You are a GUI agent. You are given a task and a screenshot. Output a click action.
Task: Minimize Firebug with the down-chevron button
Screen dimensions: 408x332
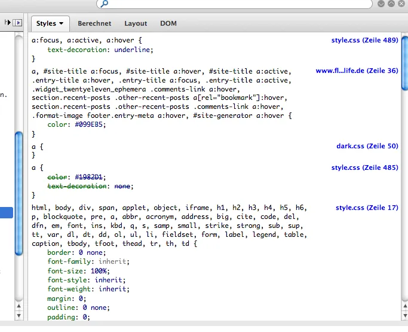pos(381,4)
